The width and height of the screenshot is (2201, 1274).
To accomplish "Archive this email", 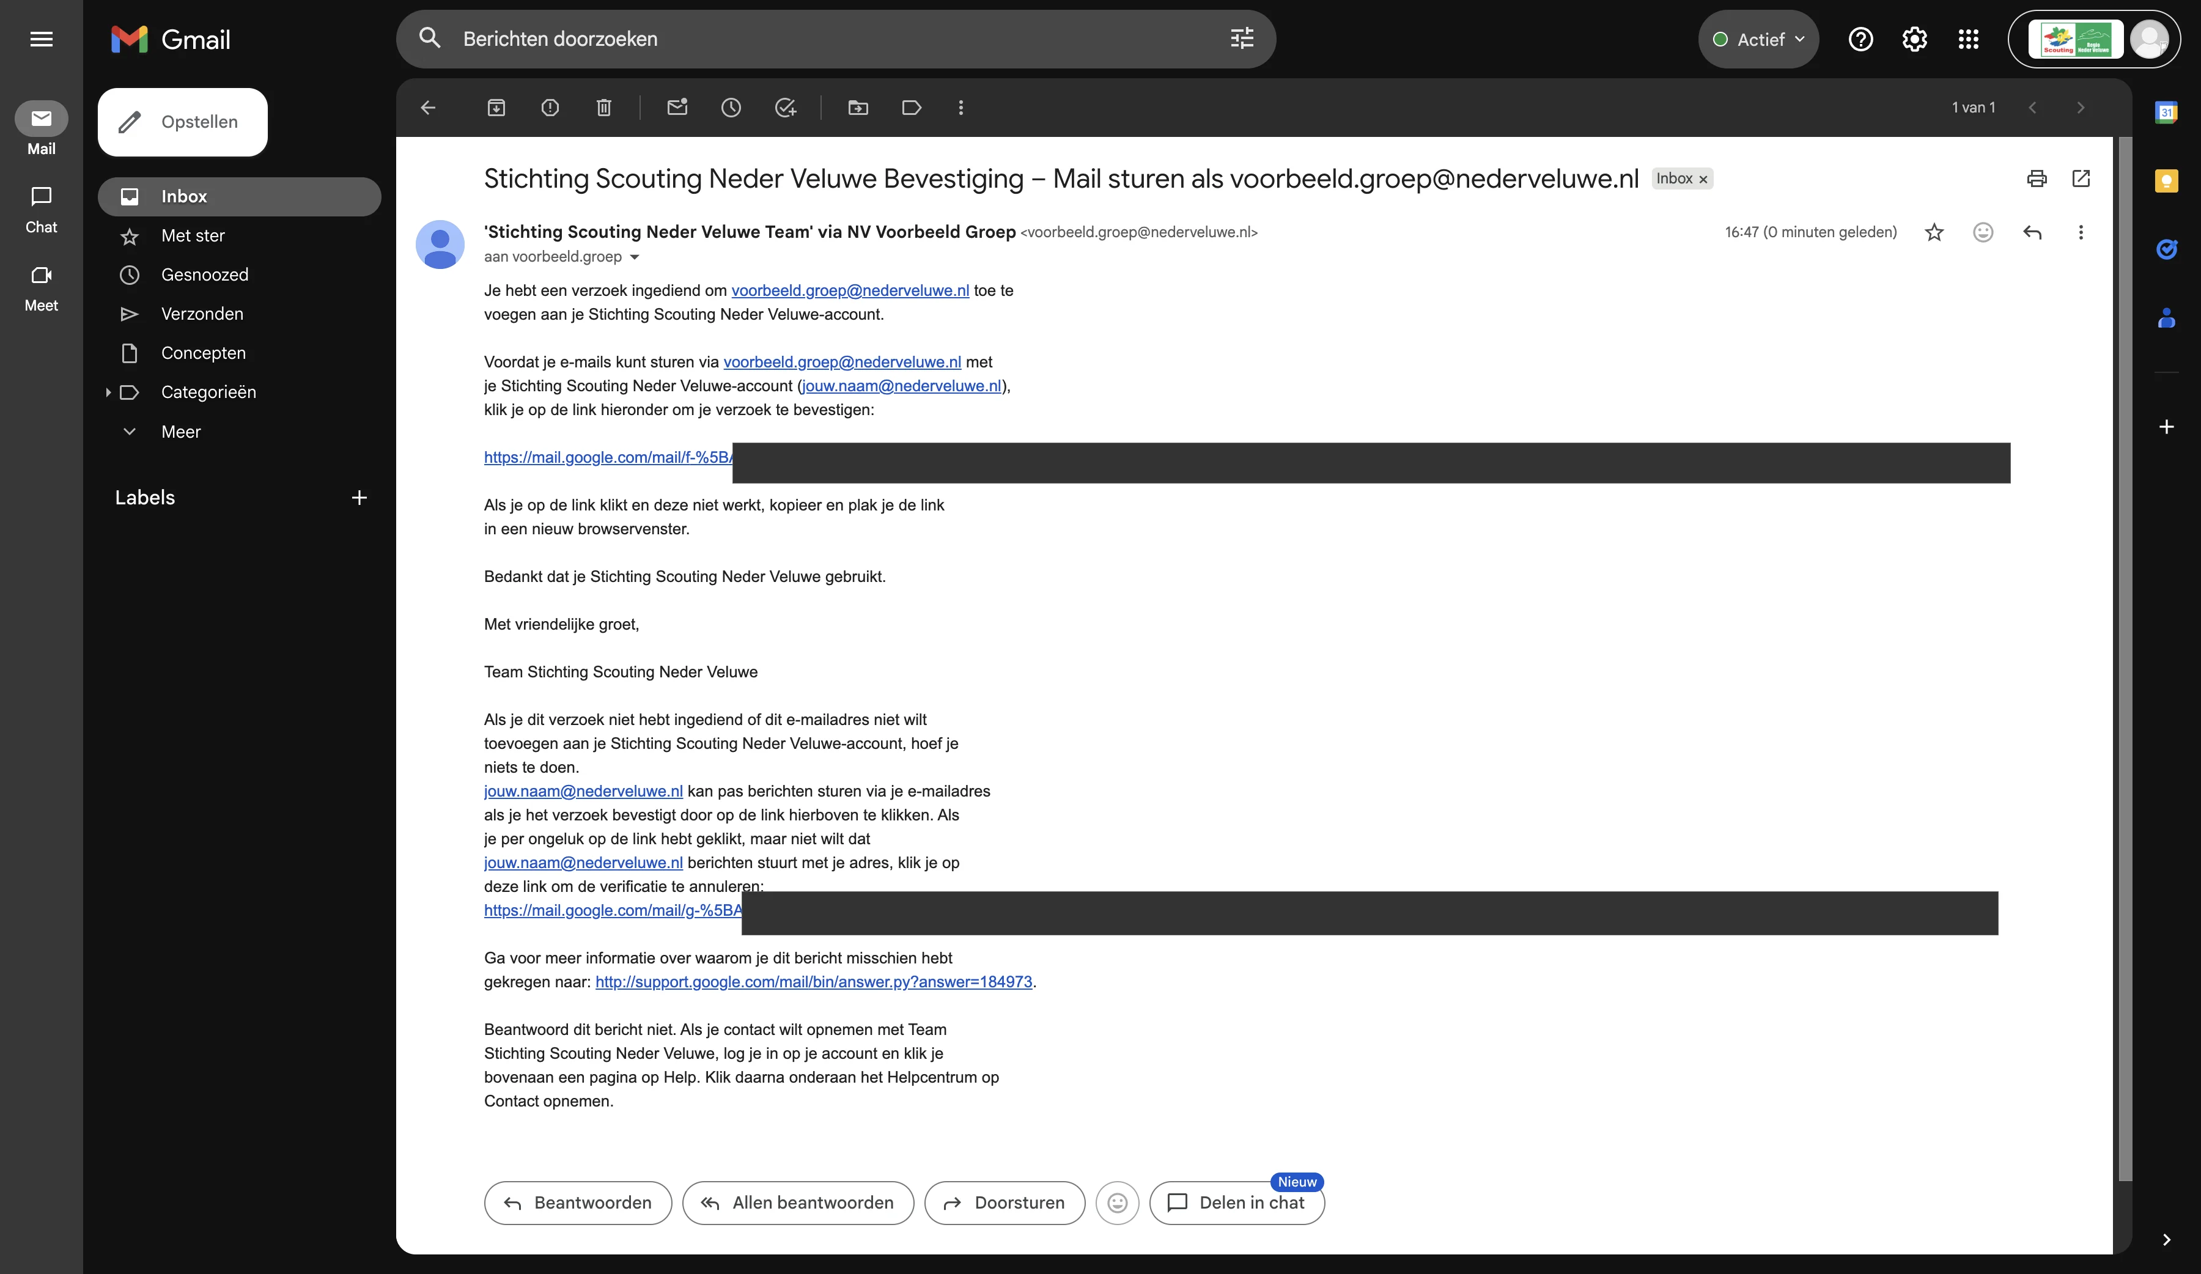I will [x=497, y=108].
